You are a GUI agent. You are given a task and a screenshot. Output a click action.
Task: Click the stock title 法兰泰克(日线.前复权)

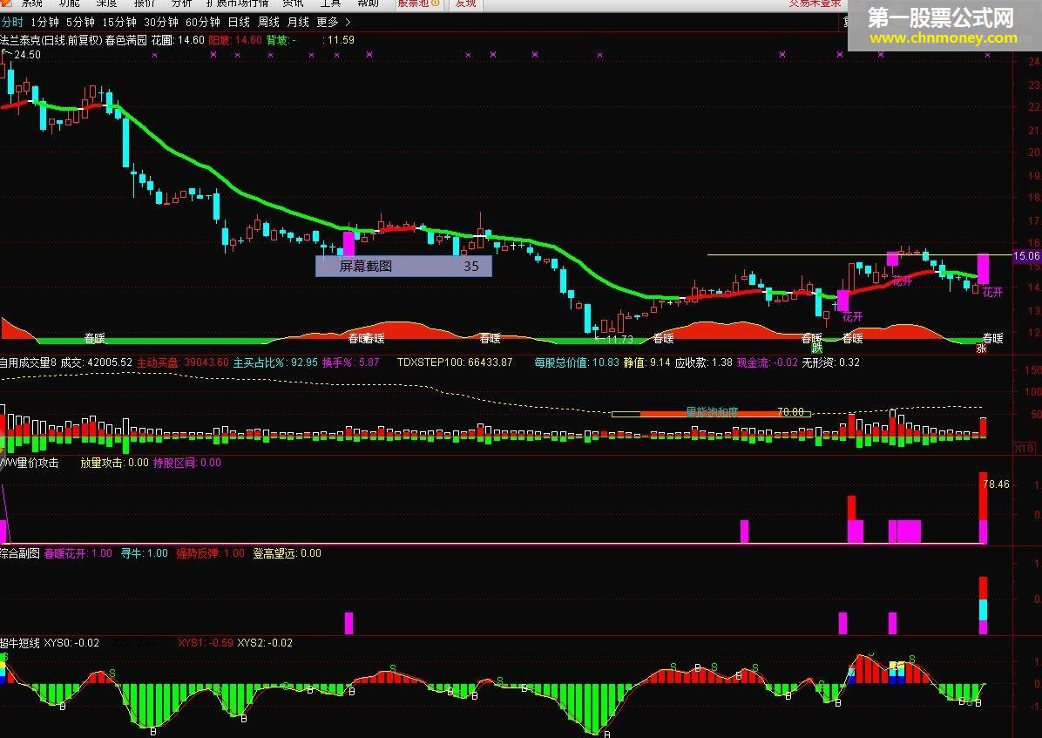[51, 40]
